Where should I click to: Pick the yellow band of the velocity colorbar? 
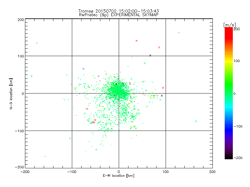point(229,61)
